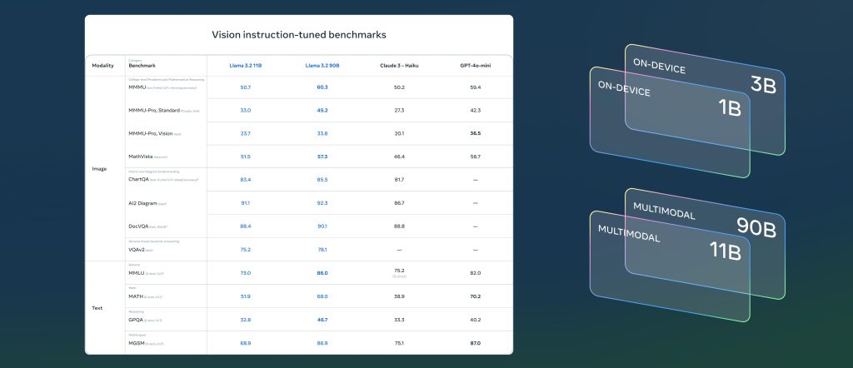The image size is (853, 368).
Task: Select the VQAv2 score 78.1
Action: [x=322, y=250]
